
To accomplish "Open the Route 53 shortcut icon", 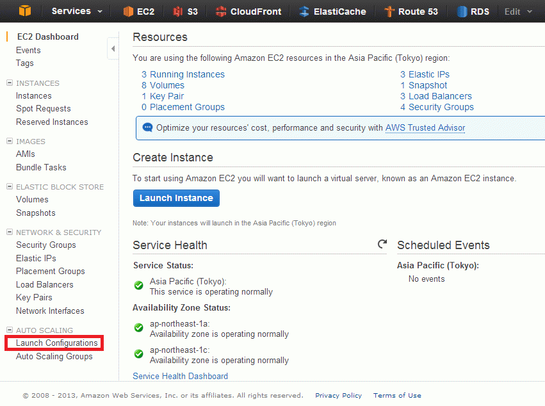I will (x=389, y=12).
